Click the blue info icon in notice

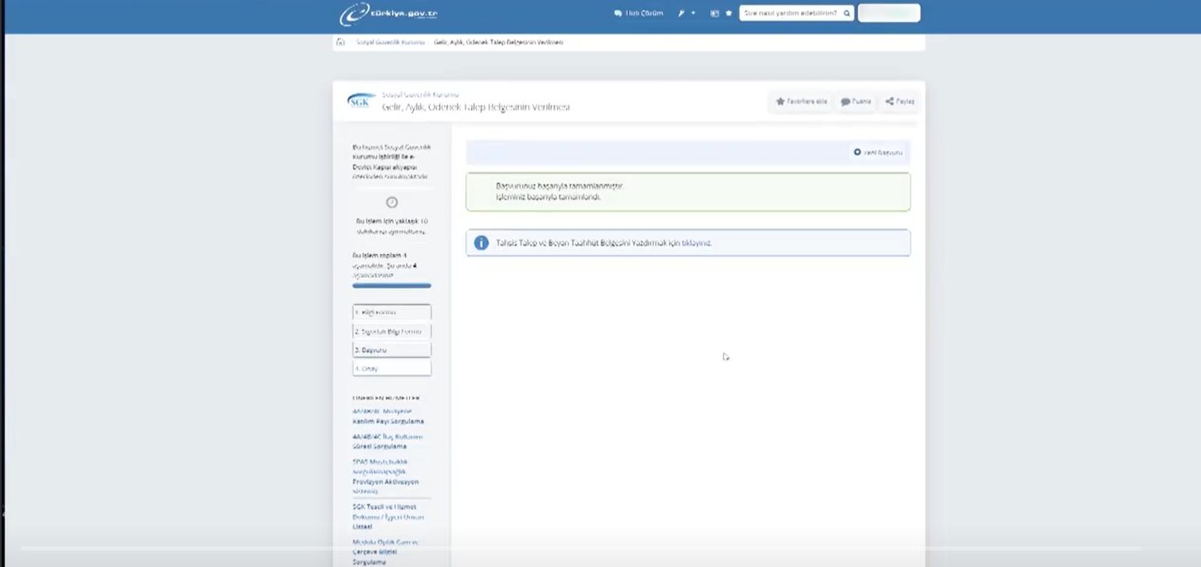pyautogui.click(x=481, y=243)
